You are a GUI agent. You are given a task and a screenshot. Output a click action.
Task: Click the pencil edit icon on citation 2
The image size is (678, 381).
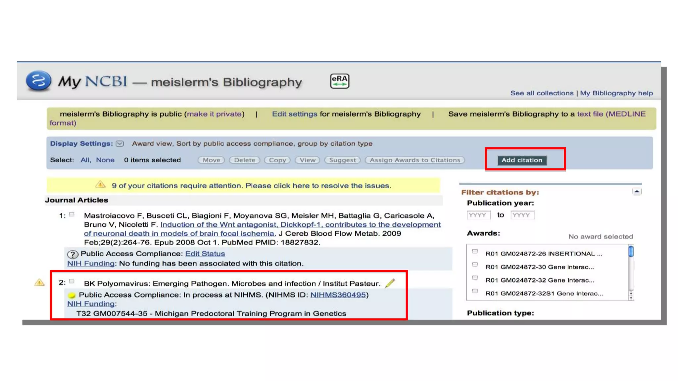(x=390, y=283)
